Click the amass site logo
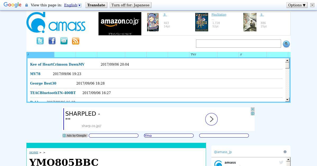This screenshot has width=317, height=166. 56,23
